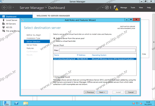Click the forward navigation arrow in Server Manager

[10, 7]
